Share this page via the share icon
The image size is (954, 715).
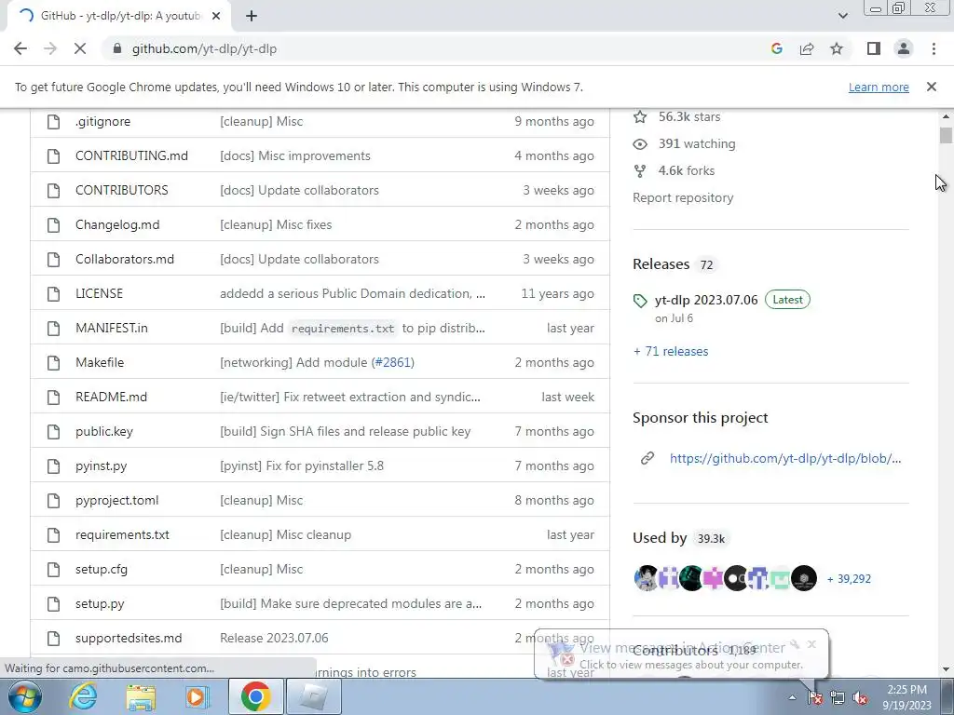tap(807, 48)
